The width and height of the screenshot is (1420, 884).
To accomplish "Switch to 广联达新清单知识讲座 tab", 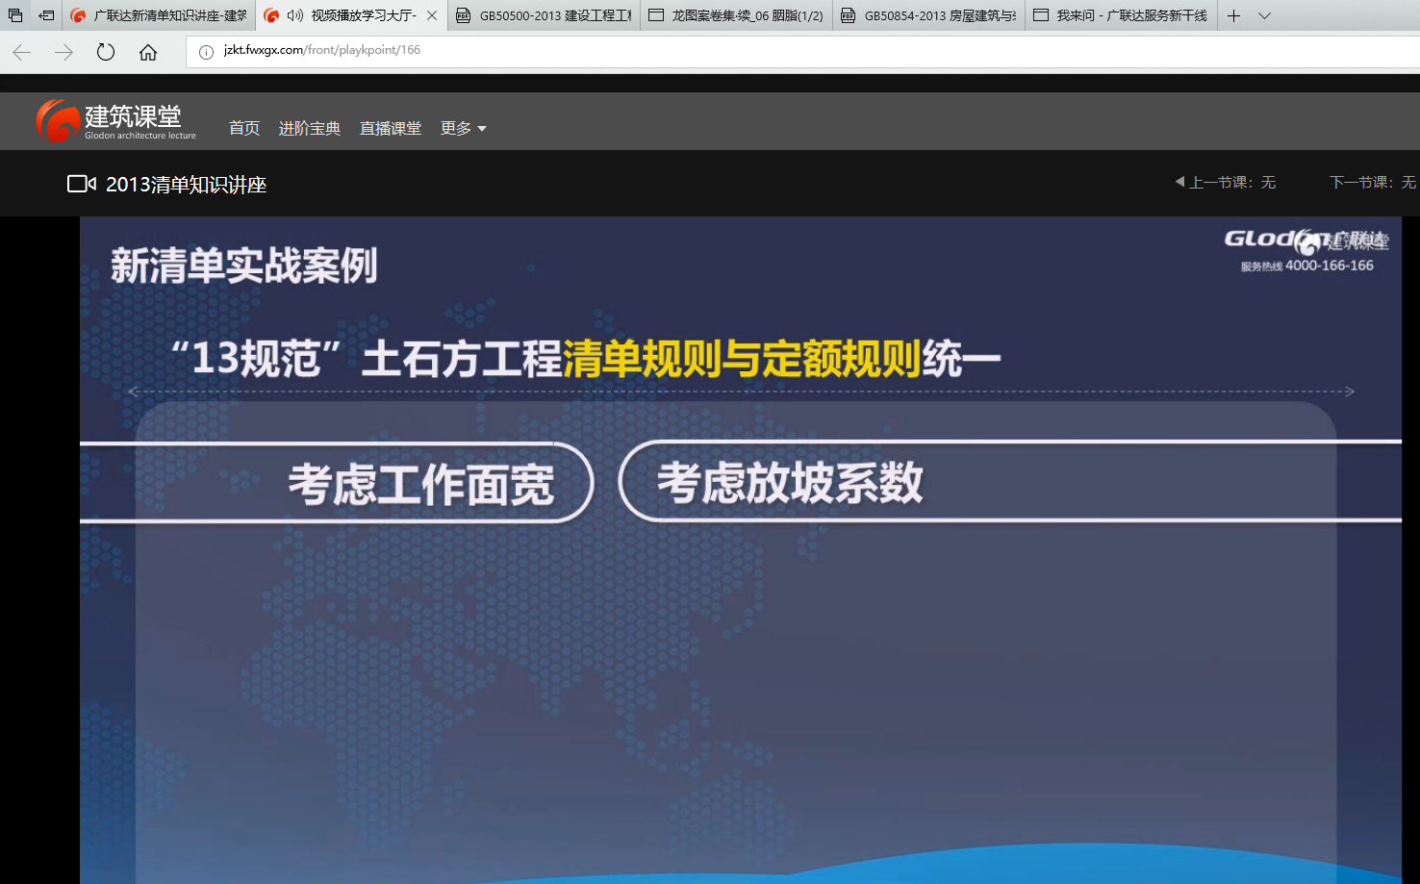I will [159, 15].
